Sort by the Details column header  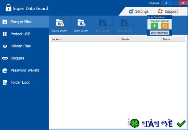tap(141, 39)
